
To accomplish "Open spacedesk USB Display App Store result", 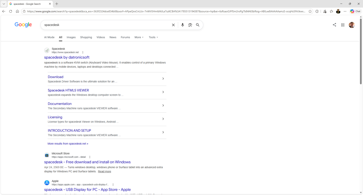I will click(87, 190).
